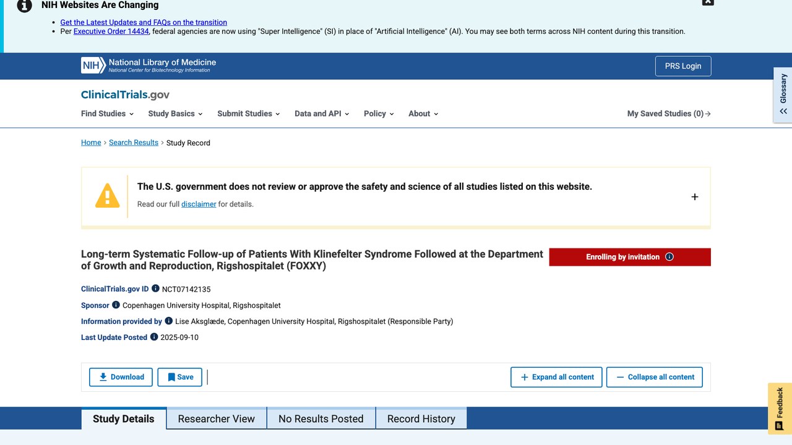Click Expand all content button
This screenshot has height=445, width=792.
coord(556,377)
